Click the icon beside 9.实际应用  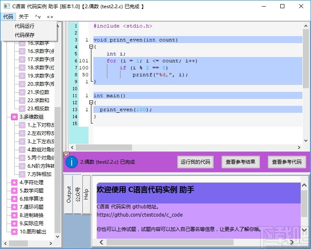14,224
